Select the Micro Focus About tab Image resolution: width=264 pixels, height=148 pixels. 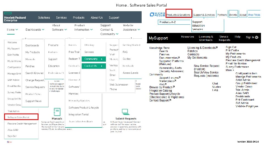tap(243, 15)
